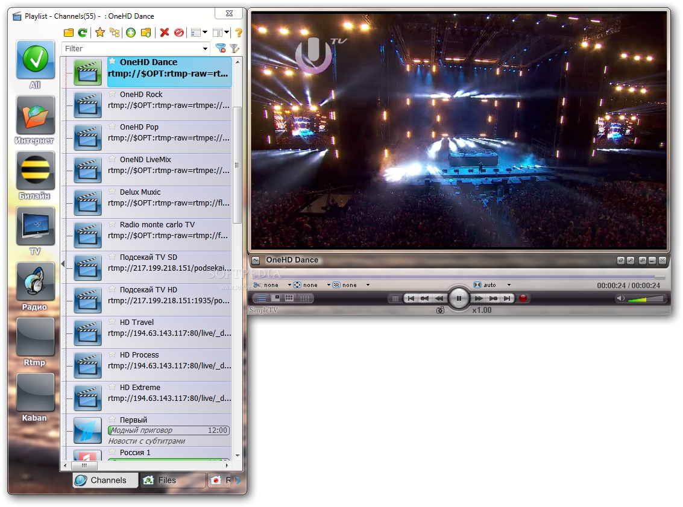Toggle favorite star on HD Extreme

(x=112, y=387)
